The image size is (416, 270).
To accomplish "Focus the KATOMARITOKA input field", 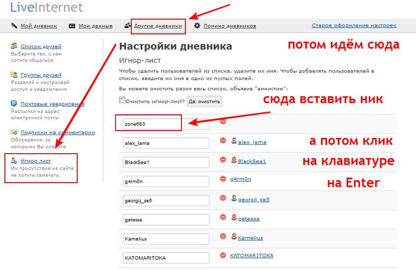I will [x=166, y=258].
